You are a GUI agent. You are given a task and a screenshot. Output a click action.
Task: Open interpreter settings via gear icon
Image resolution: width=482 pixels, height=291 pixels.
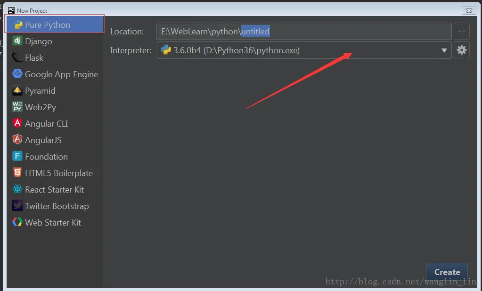point(462,50)
